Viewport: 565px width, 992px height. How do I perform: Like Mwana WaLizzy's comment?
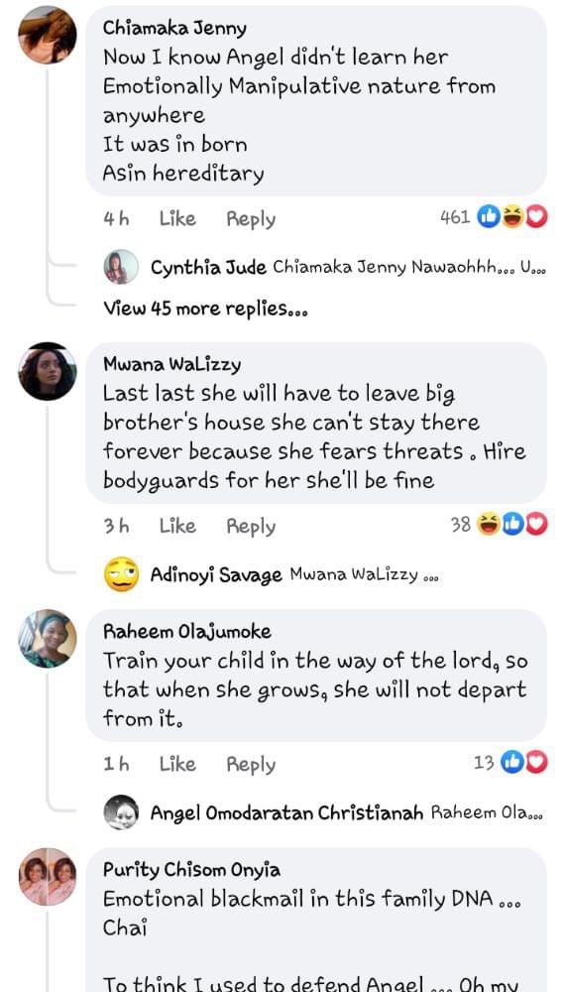click(x=177, y=526)
